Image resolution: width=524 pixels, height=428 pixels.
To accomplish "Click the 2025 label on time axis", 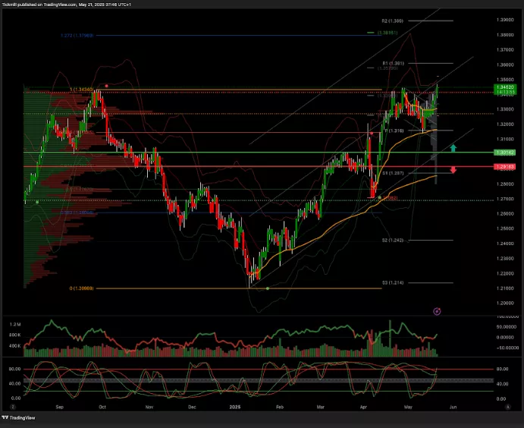I will [235, 407].
